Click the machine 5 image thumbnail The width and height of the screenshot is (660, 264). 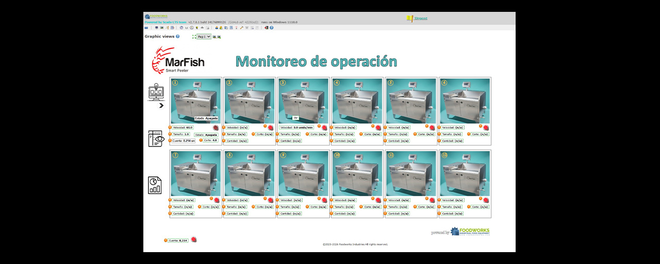[x=411, y=101]
